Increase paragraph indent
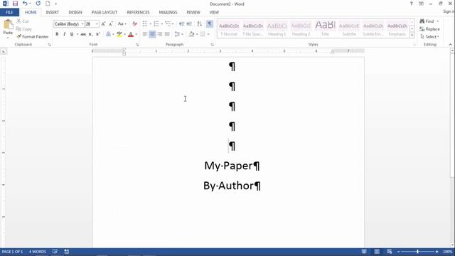 pyautogui.click(x=189, y=23)
